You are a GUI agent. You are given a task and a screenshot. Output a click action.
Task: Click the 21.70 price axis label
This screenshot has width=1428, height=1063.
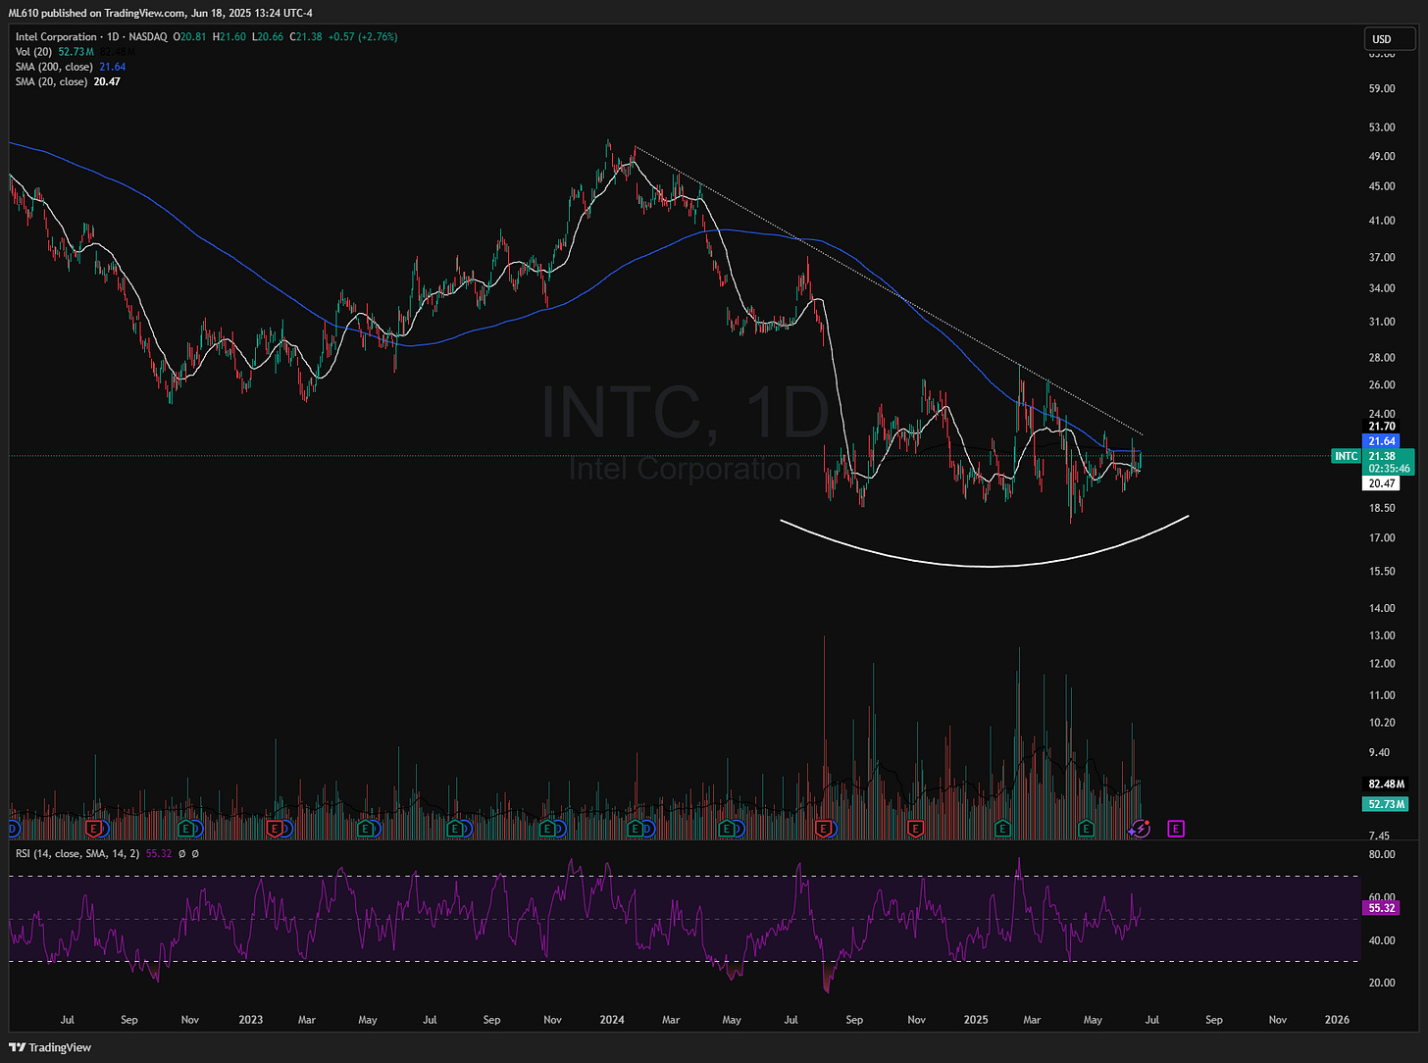[x=1382, y=427]
